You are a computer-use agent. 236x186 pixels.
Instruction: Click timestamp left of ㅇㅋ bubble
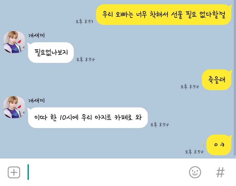coord(194,152)
